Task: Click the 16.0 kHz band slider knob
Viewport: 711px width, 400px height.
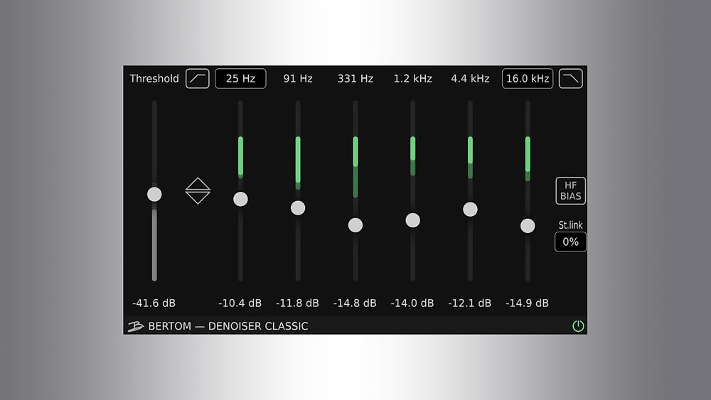Action: [x=528, y=226]
